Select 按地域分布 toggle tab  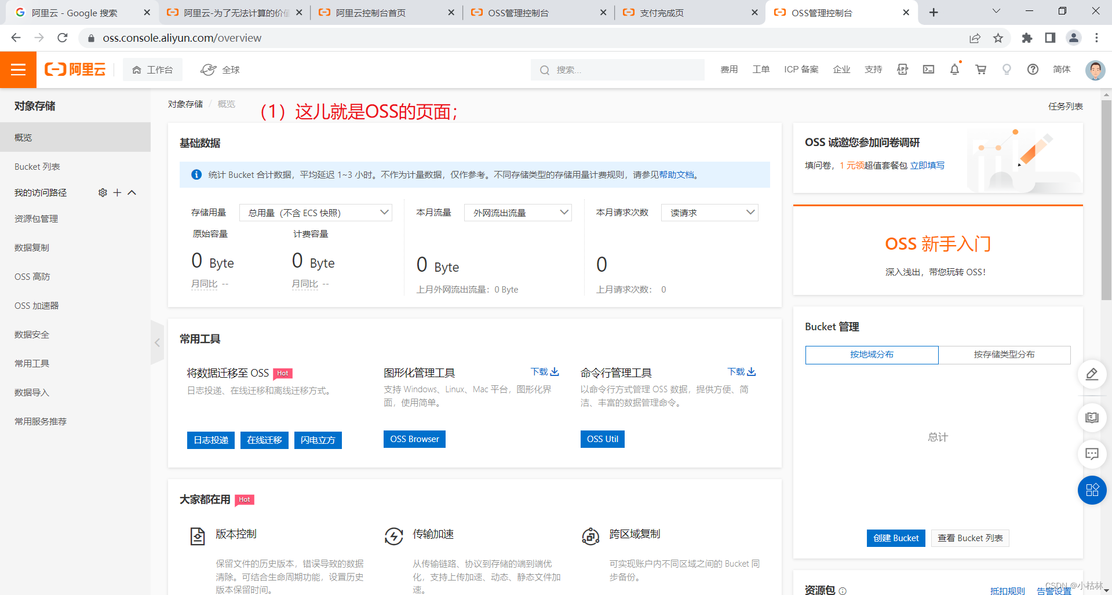click(872, 355)
